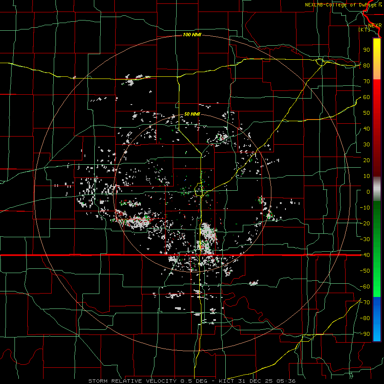The image size is (384, 384).
Task: Click the positive 50 scale label
Action: 367,113
